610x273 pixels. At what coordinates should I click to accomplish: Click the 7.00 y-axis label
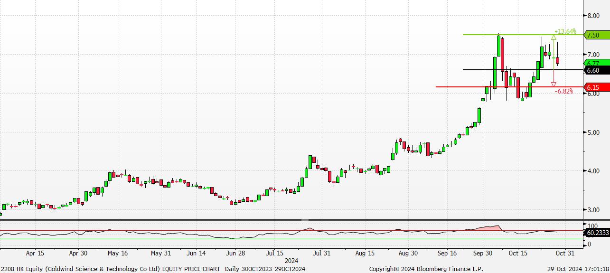pos(593,55)
